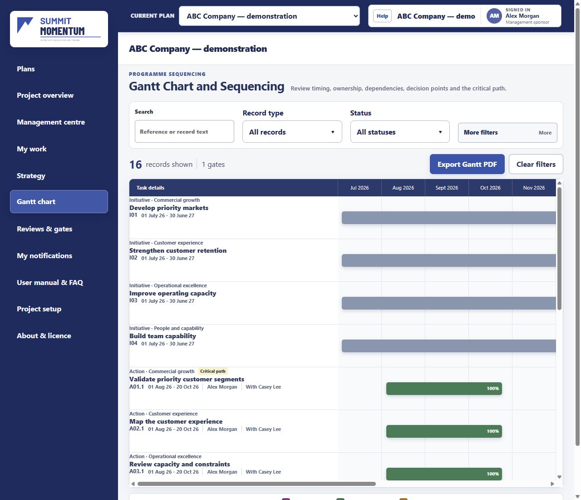581x500 pixels.
Task: Open About & licence
Action: pos(59,335)
